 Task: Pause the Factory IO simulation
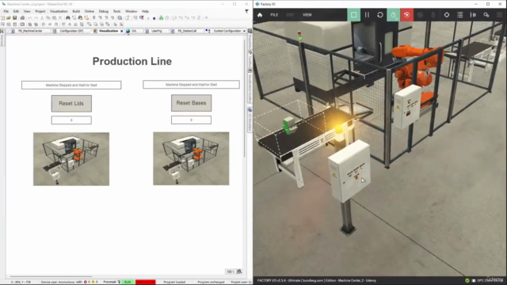tap(367, 15)
